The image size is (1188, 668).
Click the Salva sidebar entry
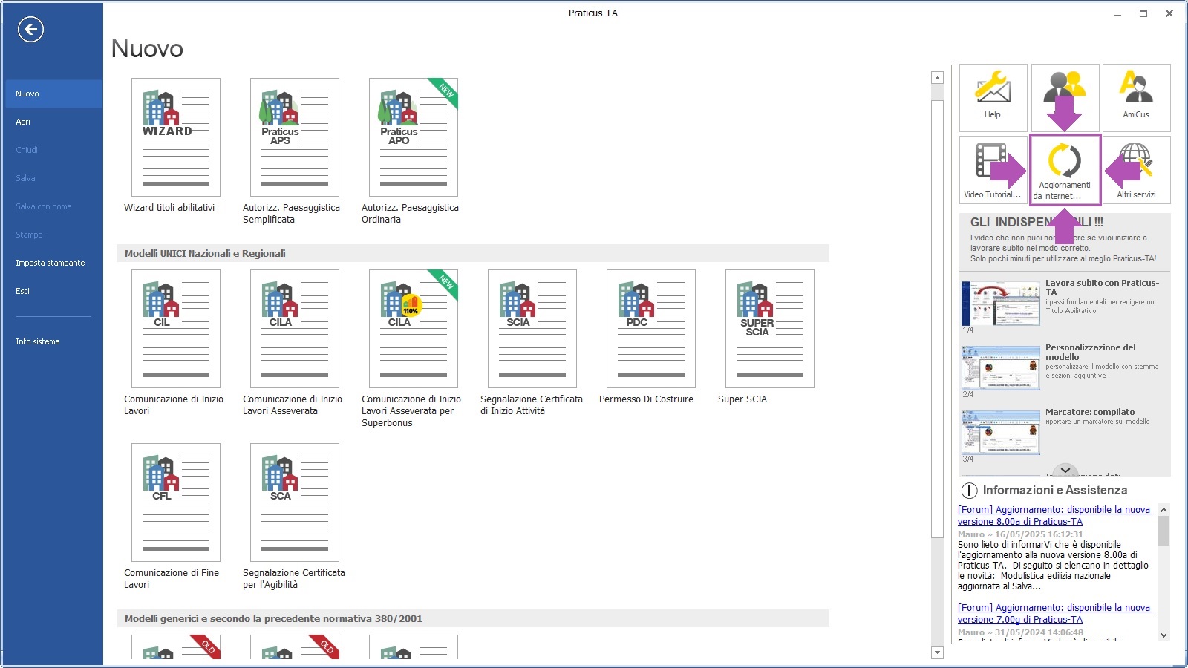pyautogui.click(x=53, y=178)
